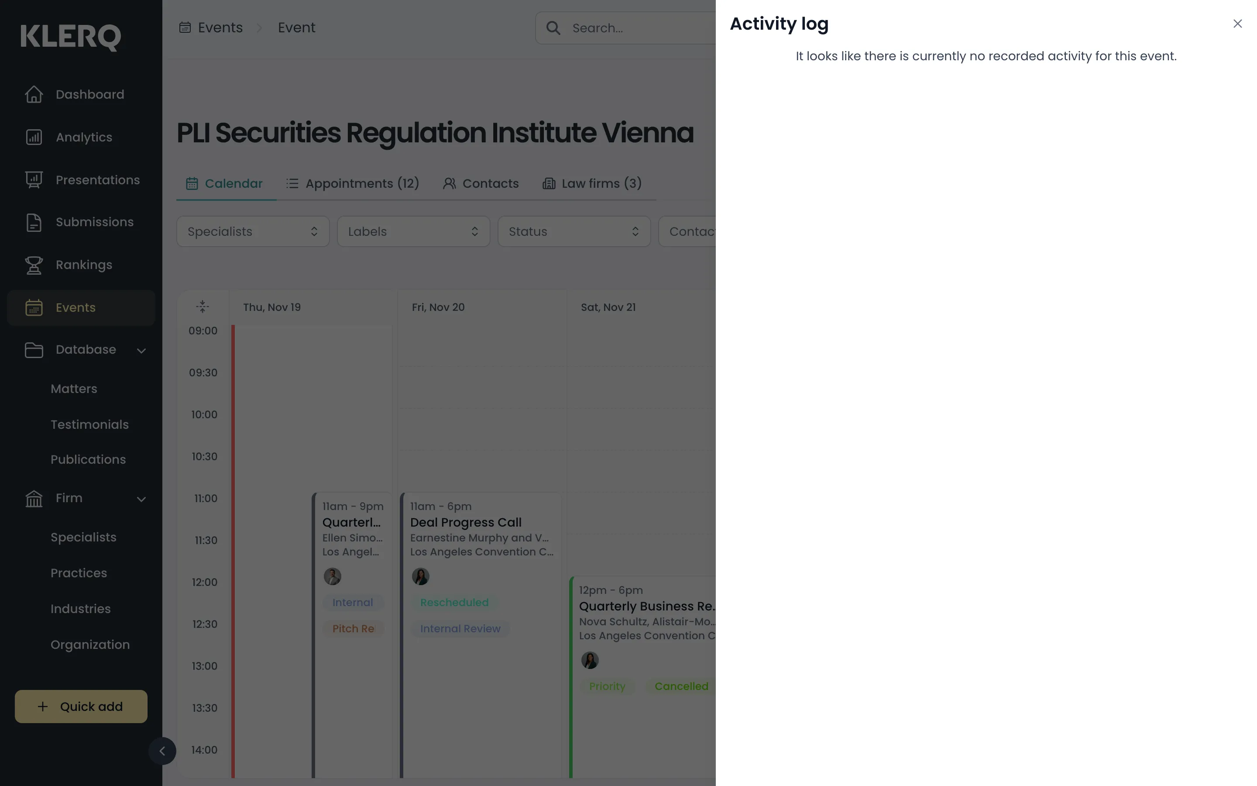Open the Status filter dropdown
This screenshot has width=1257, height=786.
point(574,231)
